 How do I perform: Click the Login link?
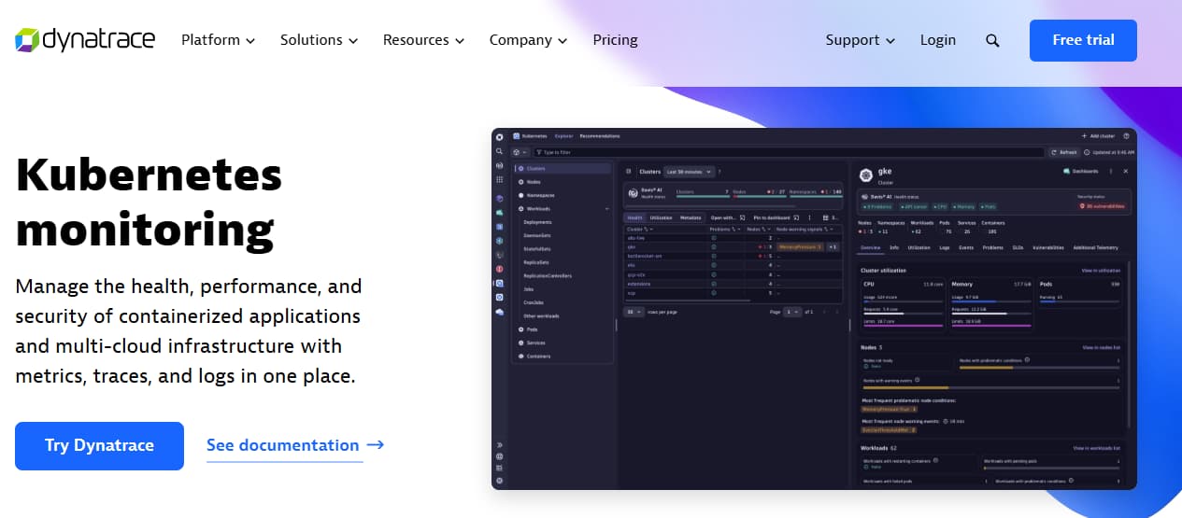(938, 40)
